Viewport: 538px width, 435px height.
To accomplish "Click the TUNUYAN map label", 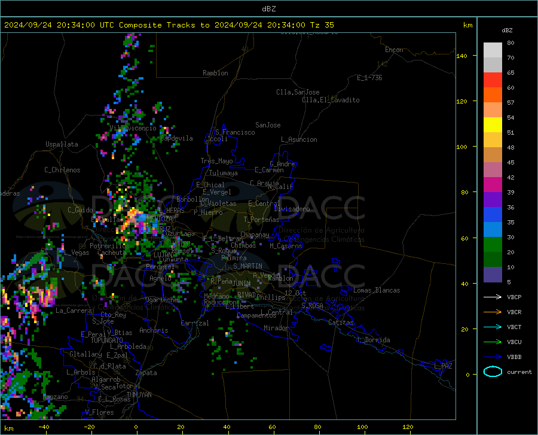I will coord(139,394).
